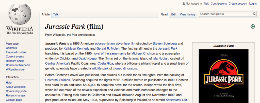Open Community portal link
The width and height of the screenshot is (260, 103).
coord(17,91)
